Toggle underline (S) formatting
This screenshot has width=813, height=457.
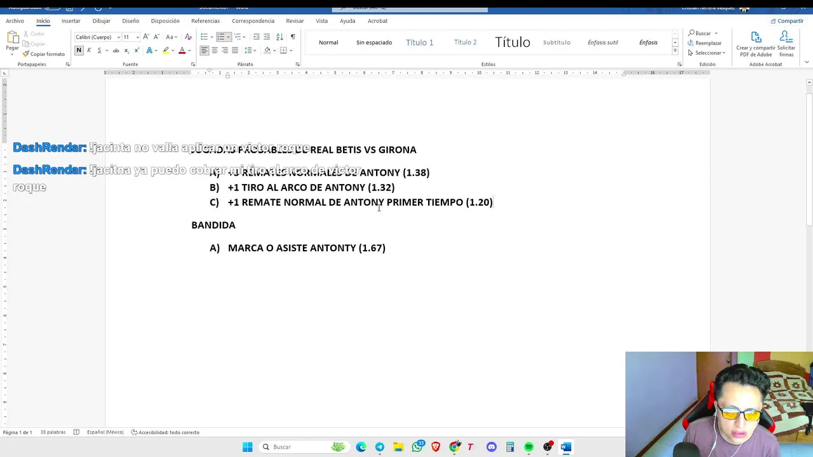(x=99, y=50)
